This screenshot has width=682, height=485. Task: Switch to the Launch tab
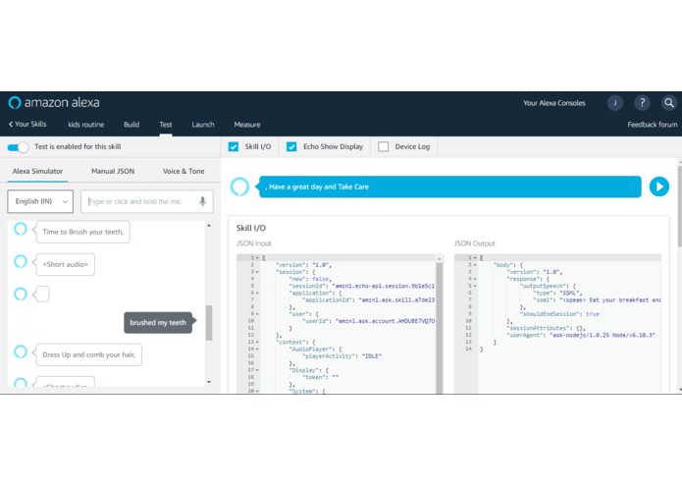[x=203, y=125]
